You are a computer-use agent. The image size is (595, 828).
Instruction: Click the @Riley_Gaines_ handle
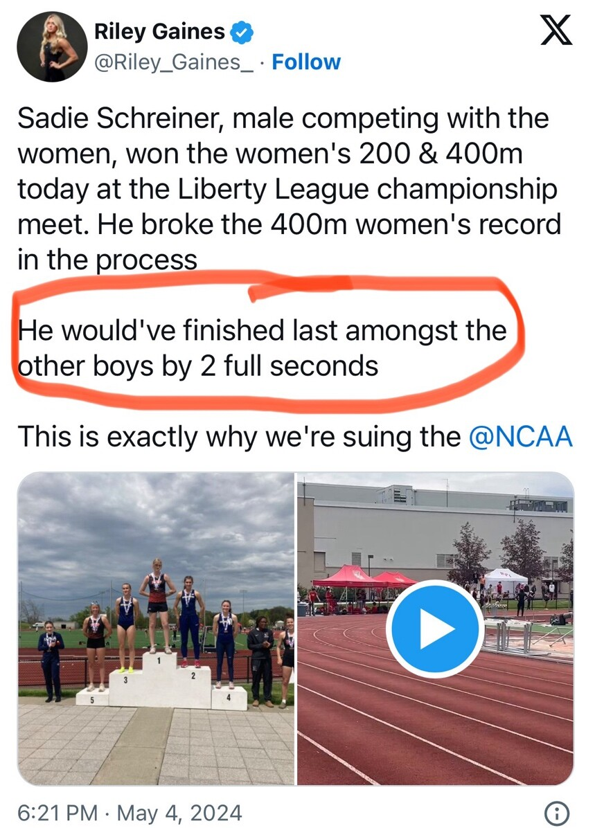(x=176, y=62)
